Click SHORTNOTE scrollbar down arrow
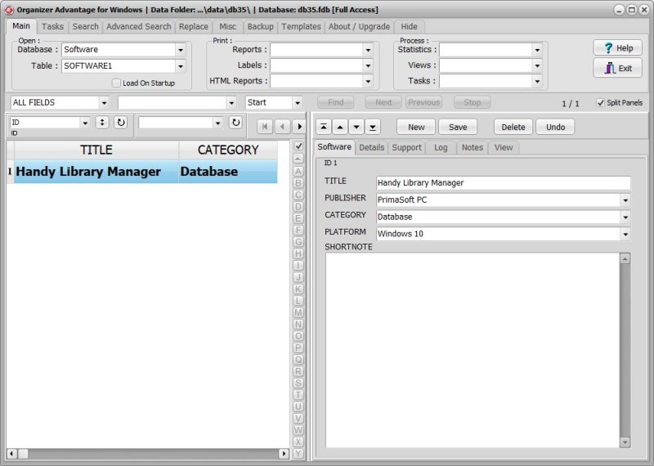 coord(625,442)
